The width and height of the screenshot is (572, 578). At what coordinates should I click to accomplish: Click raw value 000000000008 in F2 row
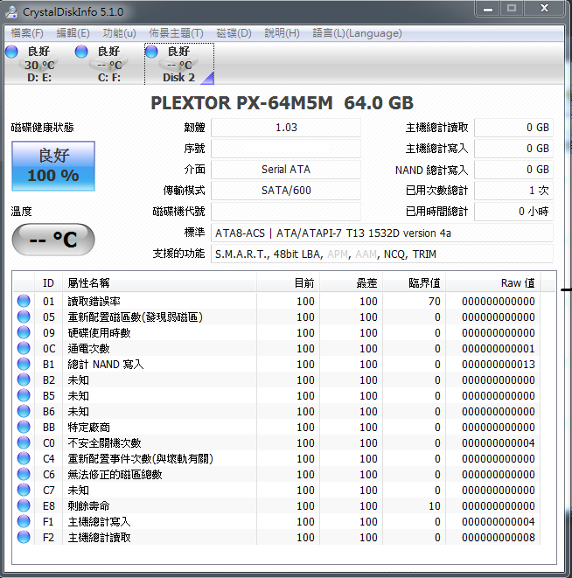point(498,538)
